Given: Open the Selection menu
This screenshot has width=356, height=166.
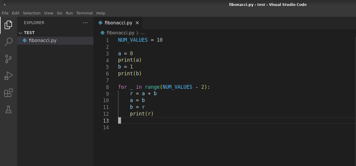Looking at the screenshot, I should coord(32,13).
